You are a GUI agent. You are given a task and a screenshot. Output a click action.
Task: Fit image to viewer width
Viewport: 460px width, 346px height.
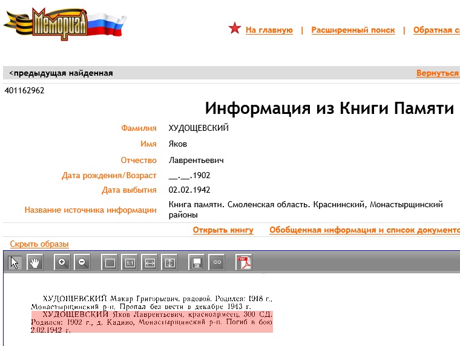[149, 262]
